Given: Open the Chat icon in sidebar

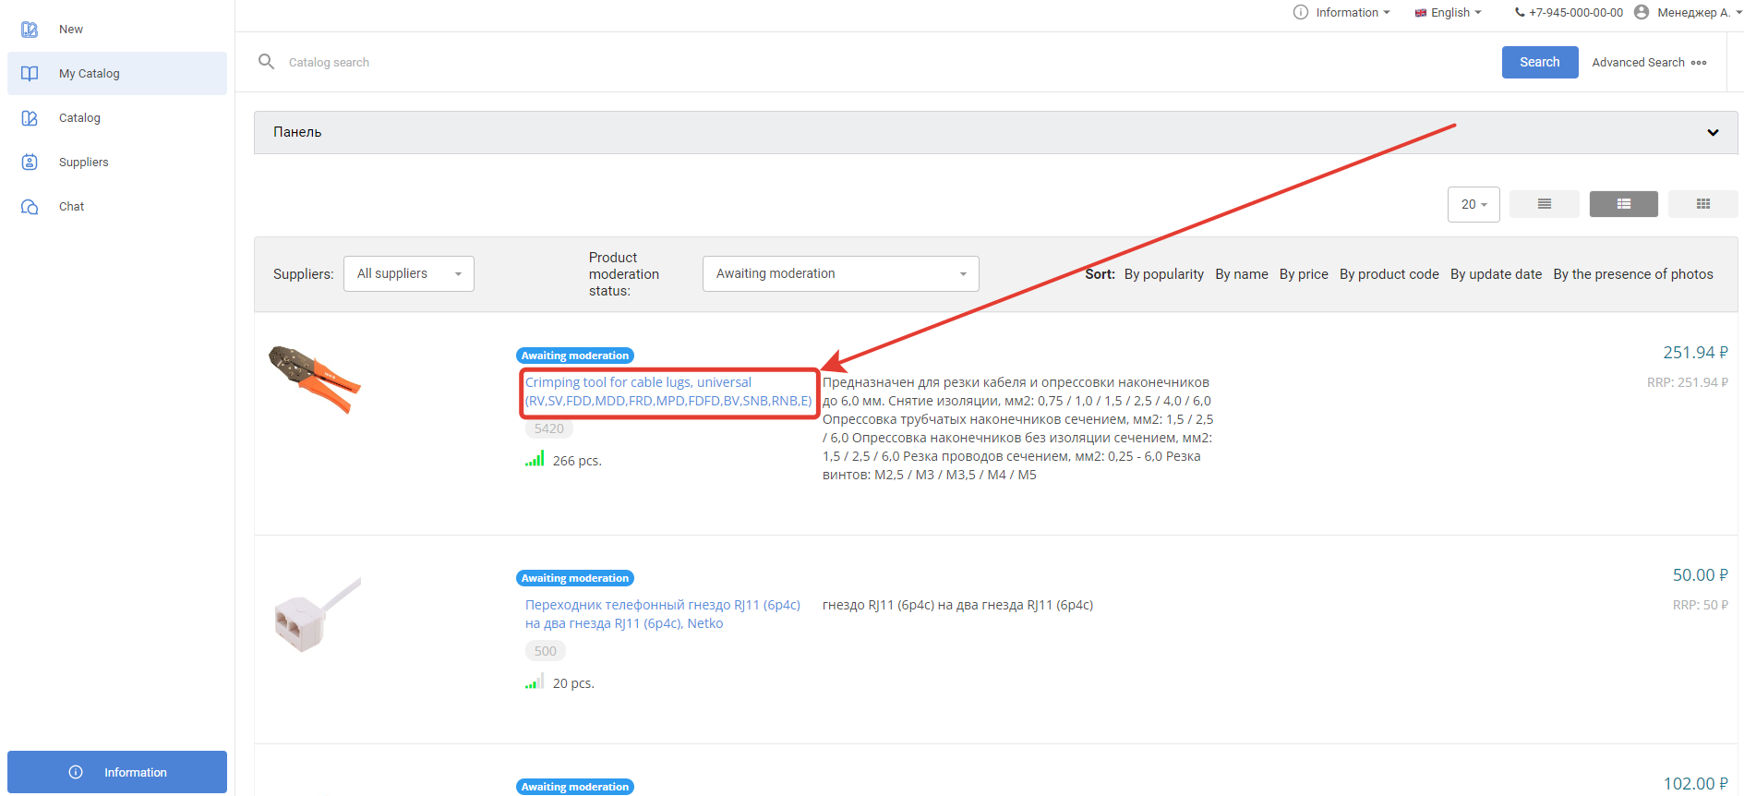Looking at the screenshot, I should pyautogui.click(x=30, y=207).
